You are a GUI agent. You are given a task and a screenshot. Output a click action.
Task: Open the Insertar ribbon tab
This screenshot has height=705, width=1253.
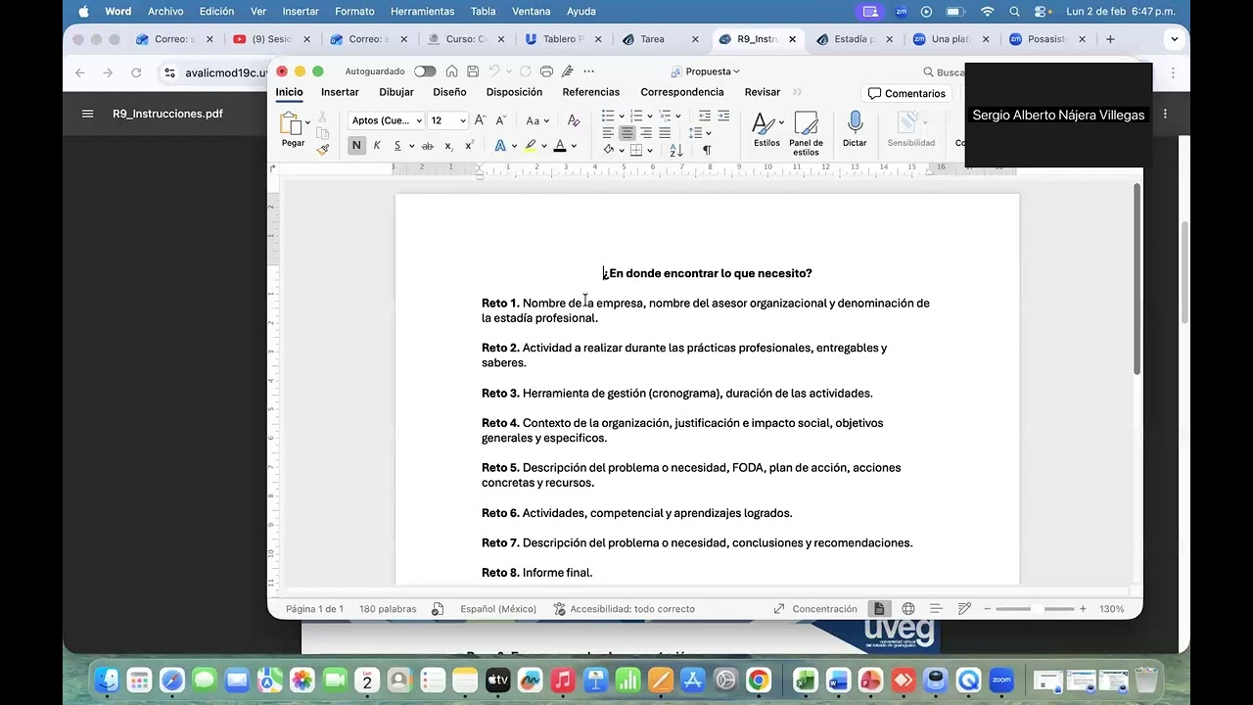(x=340, y=92)
